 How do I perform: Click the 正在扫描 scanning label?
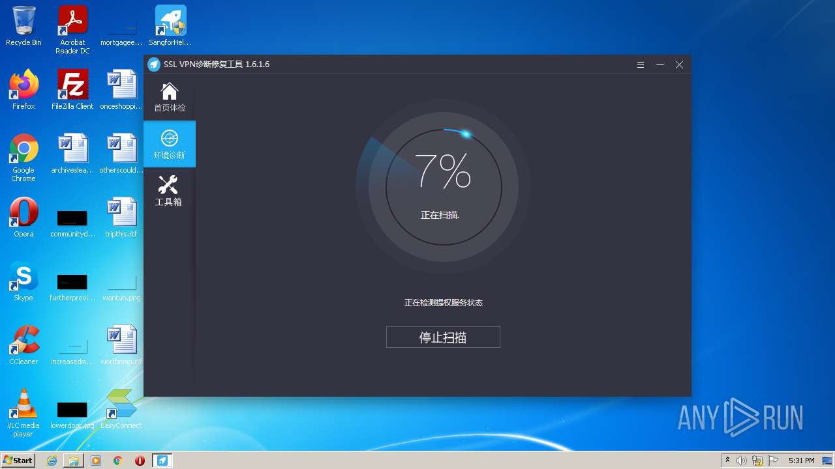click(440, 215)
